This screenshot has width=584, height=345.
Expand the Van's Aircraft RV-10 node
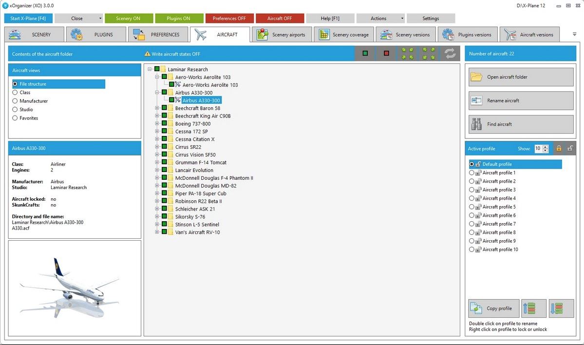point(157,232)
